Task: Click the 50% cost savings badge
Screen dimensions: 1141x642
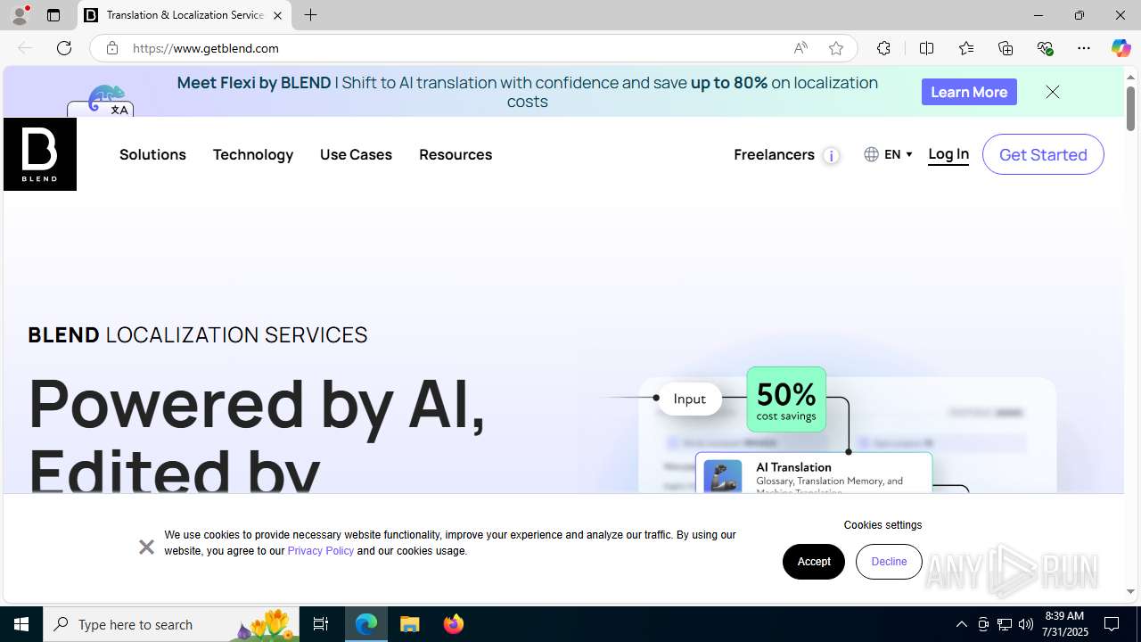Action: (x=786, y=399)
